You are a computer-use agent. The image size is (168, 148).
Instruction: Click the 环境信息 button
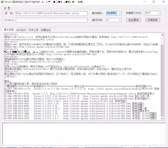tap(153, 20)
